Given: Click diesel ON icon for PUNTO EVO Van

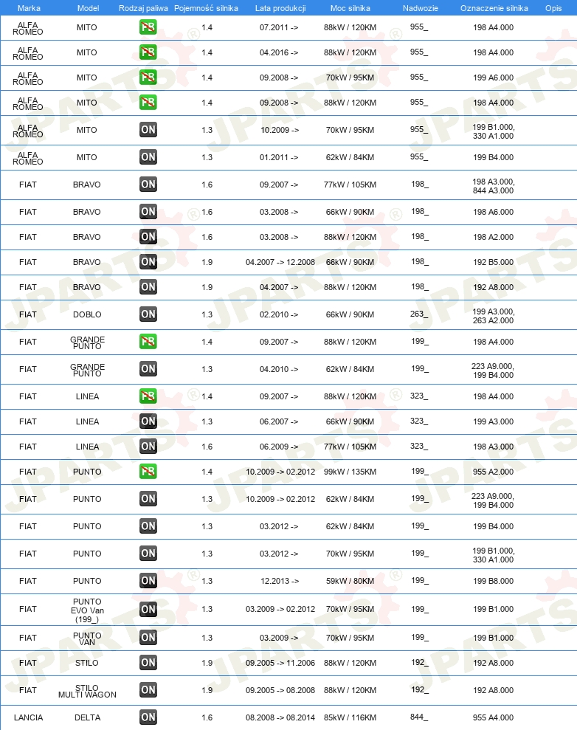Looking at the screenshot, I should tap(148, 610).
